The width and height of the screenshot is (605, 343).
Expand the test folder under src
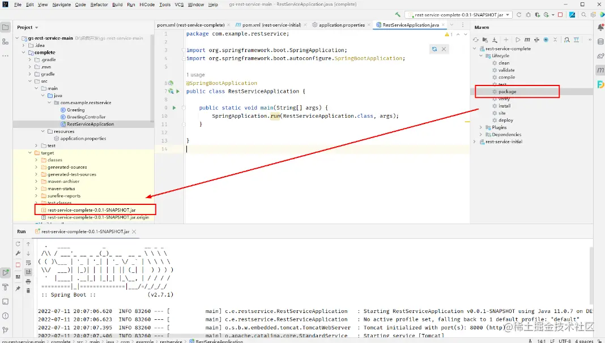(x=36, y=145)
